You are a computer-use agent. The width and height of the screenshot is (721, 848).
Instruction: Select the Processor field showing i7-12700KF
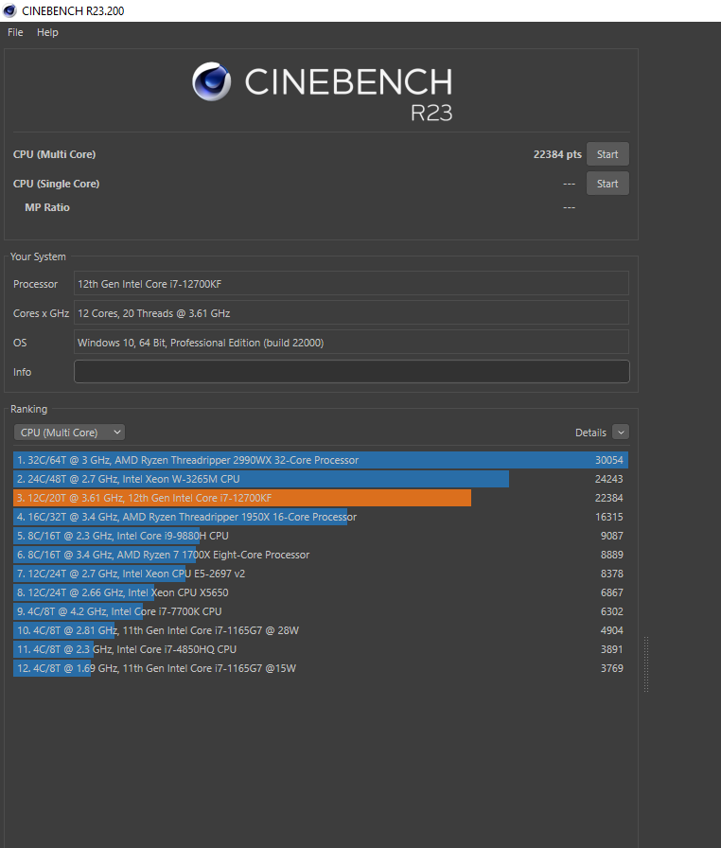[x=352, y=283]
